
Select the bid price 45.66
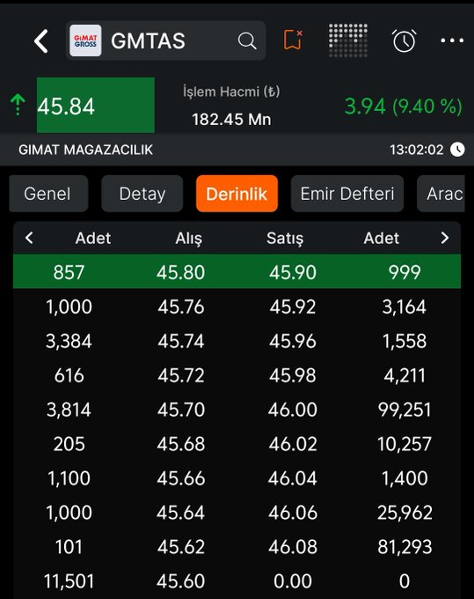click(x=181, y=478)
